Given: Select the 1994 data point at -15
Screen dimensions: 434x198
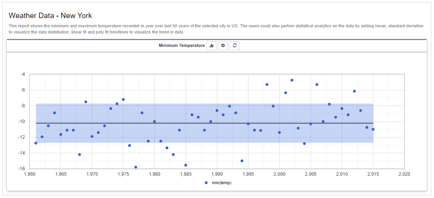Looking at the screenshot, I should (x=242, y=161).
